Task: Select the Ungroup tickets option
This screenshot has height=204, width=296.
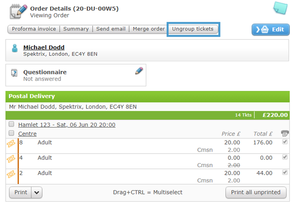Action: [x=193, y=29]
